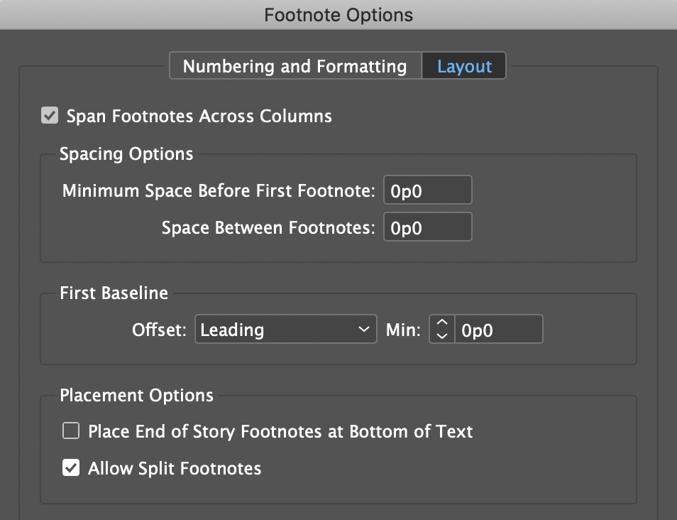Toggle the Span Footnotes Across Columns checkbox
Screen dimensions: 677x520
click(x=49, y=115)
